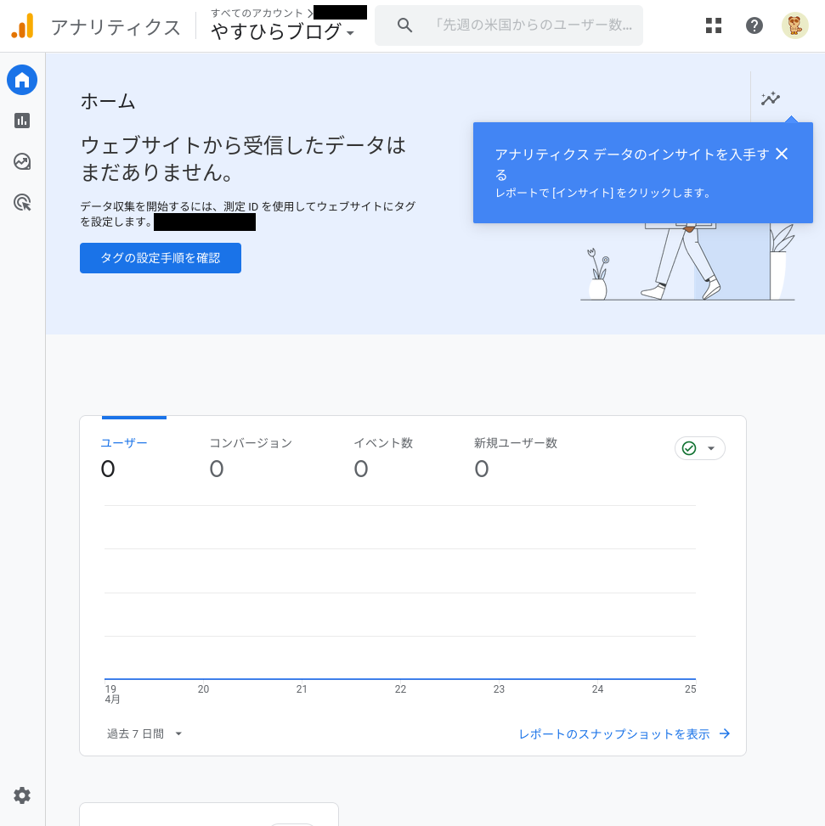This screenshot has width=825, height=826.
Task: Expand the やすひらブログ property selector
Action: (x=283, y=32)
